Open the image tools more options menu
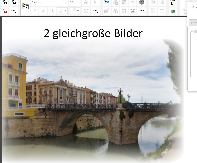Viewport: 197px width, 163px height. click(142, 11)
